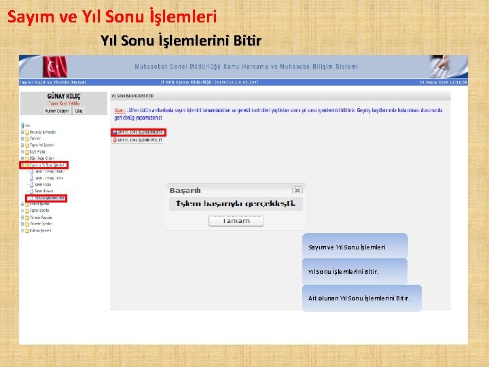Click the red cancel icon on İptal Et button
The height and width of the screenshot is (367, 489).
115,140
